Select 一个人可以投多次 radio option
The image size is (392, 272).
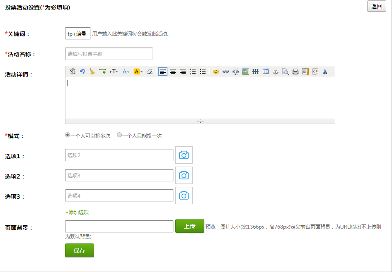click(68, 135)
